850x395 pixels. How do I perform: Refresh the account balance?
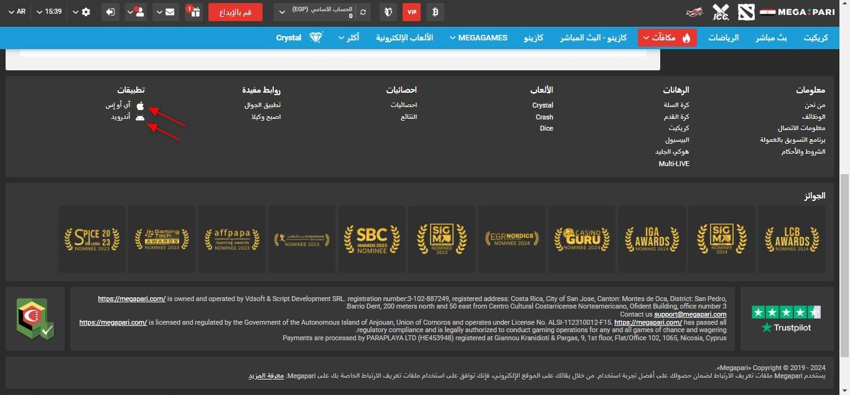pos(363,12)
